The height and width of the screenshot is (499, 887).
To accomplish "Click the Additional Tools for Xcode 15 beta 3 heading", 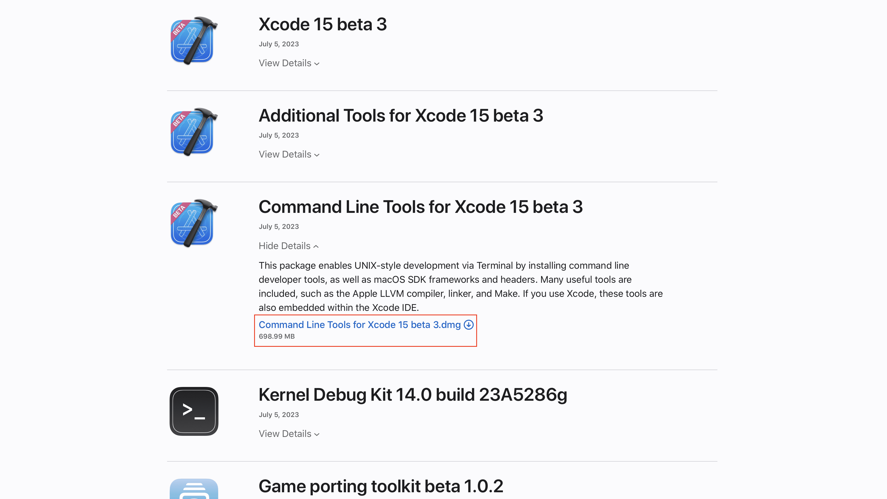I will click(x=401, y=116).
